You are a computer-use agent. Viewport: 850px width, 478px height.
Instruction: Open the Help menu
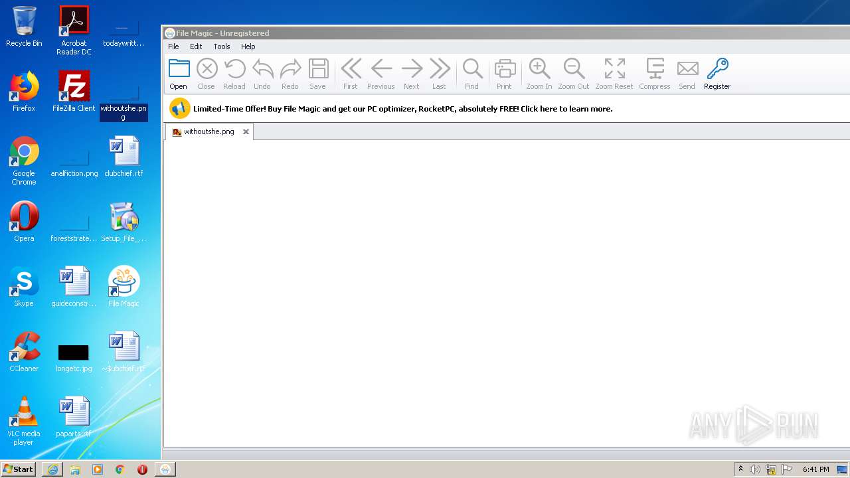pyautogui.click(x=248, y=46)
